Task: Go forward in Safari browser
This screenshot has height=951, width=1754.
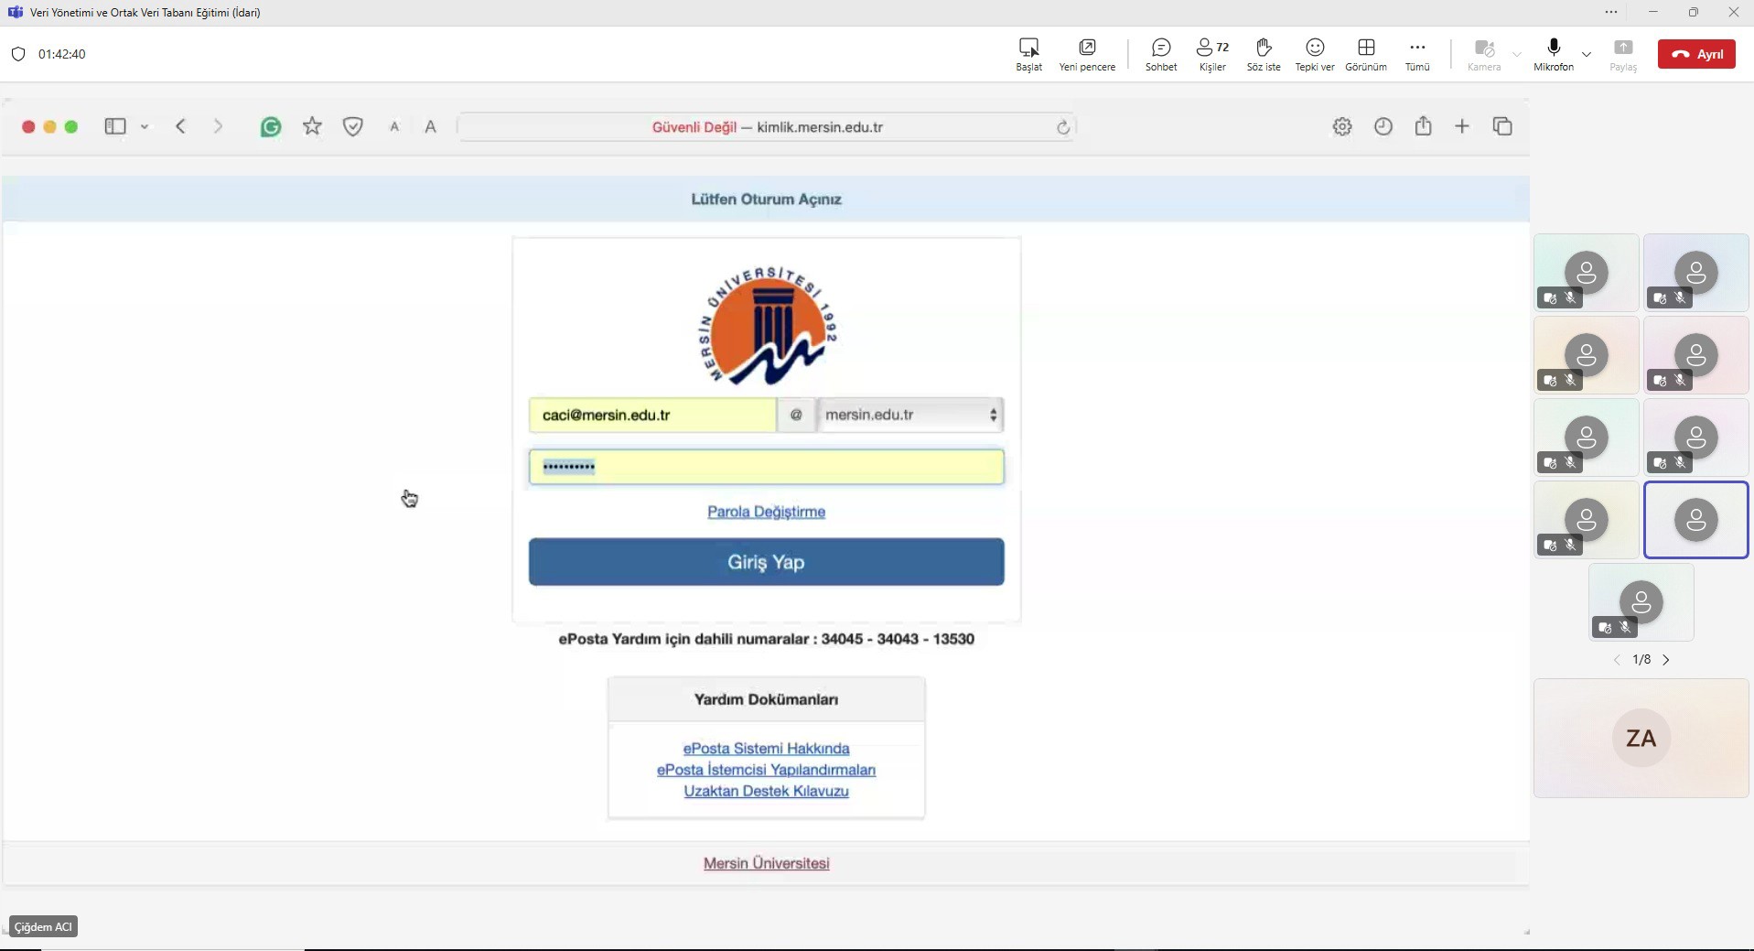Action: click(218, 126)
